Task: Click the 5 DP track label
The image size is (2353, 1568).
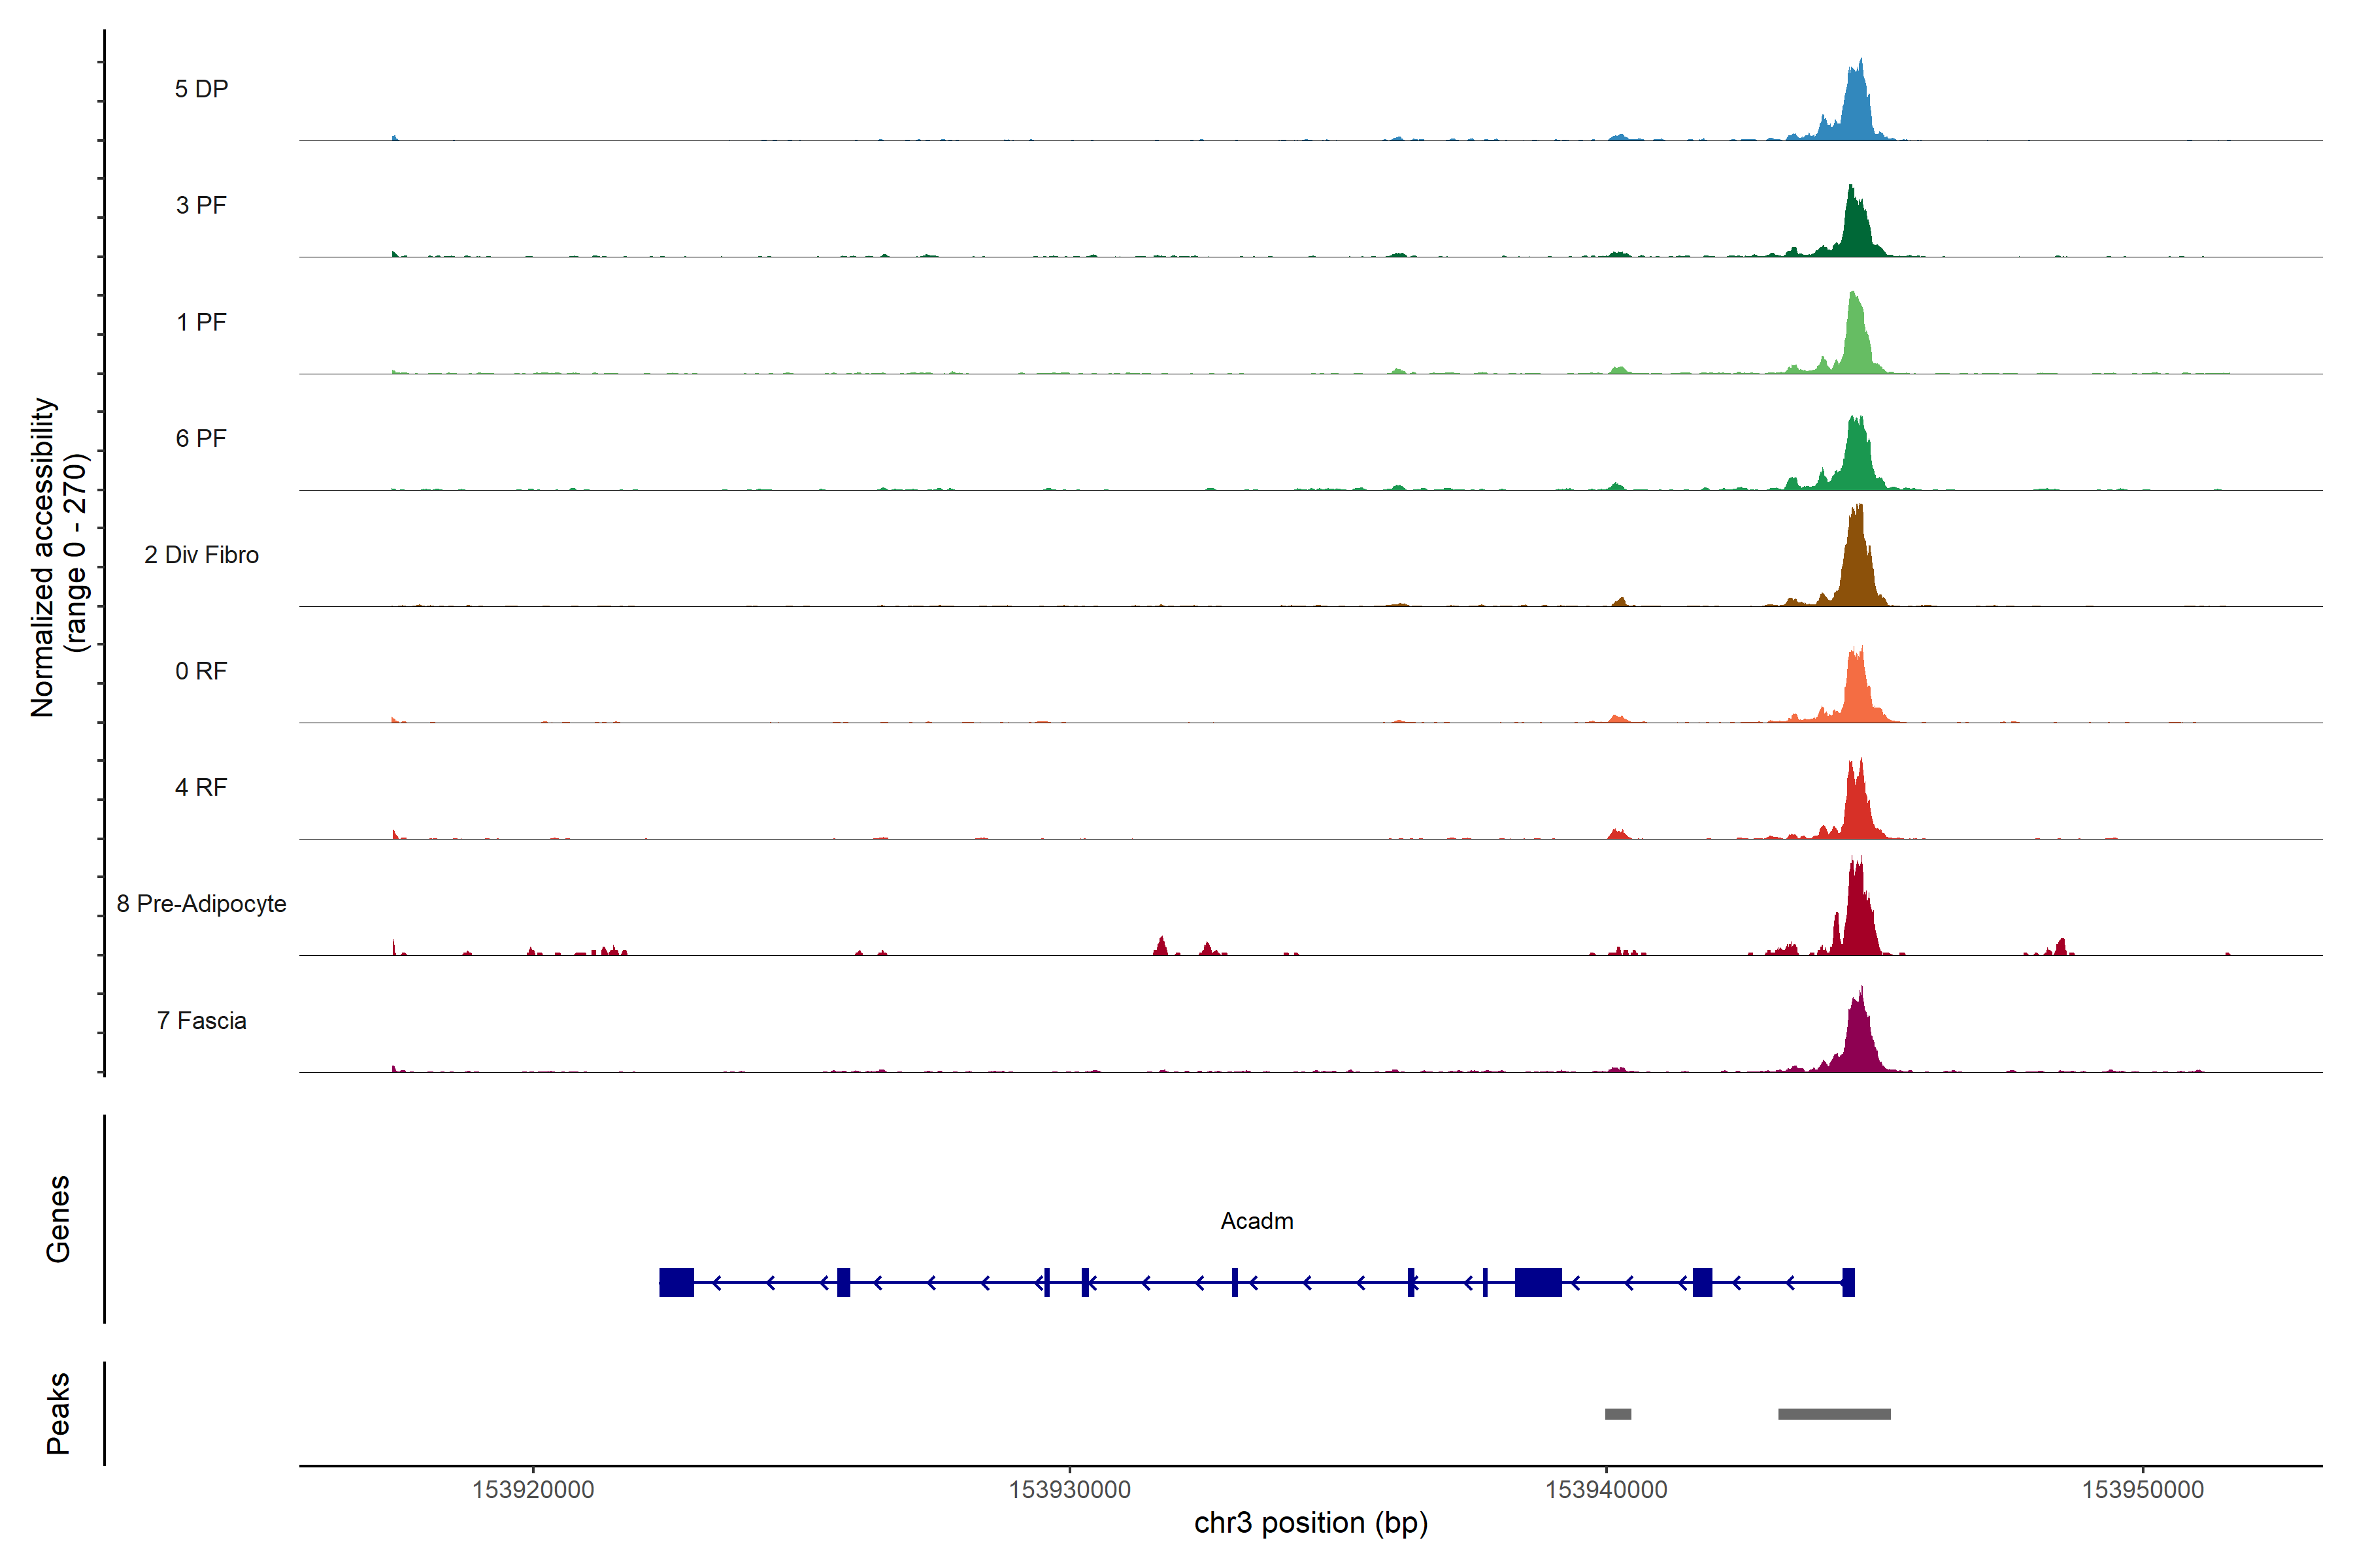Action: tap(201, 89)
